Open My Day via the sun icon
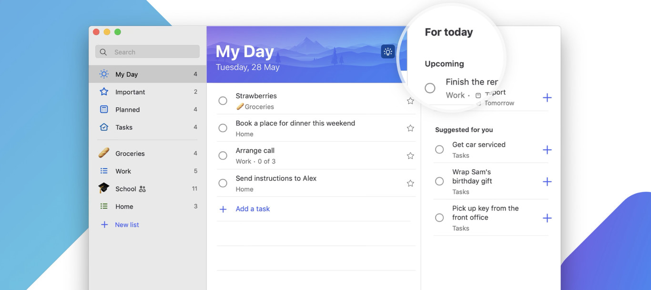This screenshot has height=290, width=651. (103, 74)
